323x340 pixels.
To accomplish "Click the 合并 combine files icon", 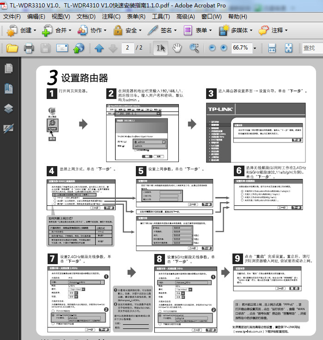I will click(x=47, y=31).
